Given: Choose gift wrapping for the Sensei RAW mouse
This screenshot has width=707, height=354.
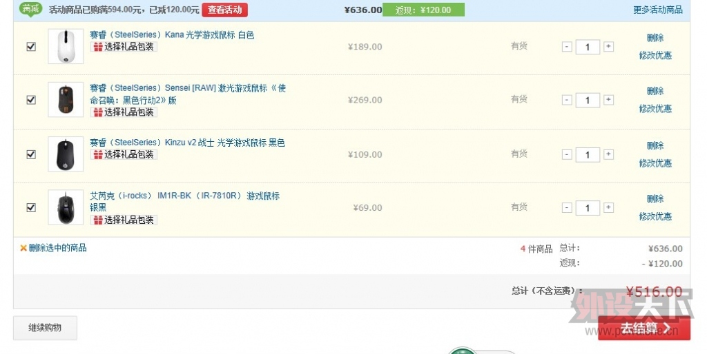Looking at the screenshot, I should tap(124, 112).
